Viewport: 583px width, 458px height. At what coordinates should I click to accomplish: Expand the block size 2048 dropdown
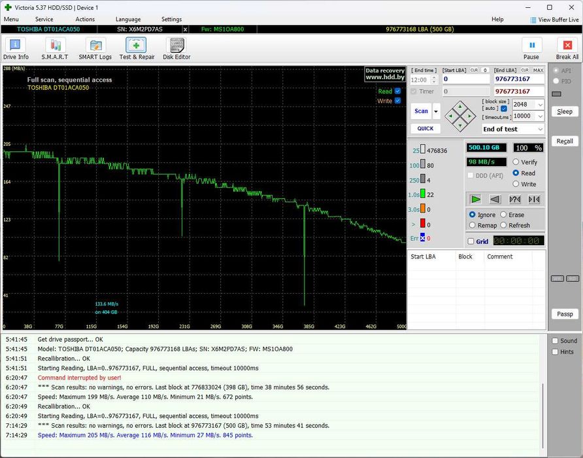(540, 105)
